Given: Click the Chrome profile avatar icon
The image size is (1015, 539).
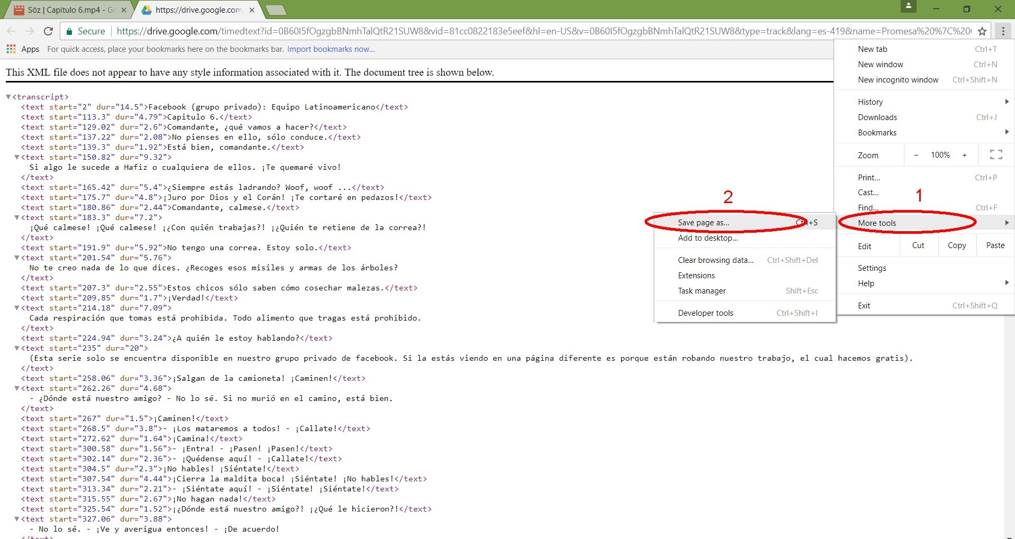Looking at the screenshot, I should tap(909, 6).
